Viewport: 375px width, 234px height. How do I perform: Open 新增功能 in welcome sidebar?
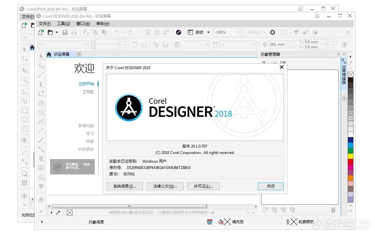[x=86, y=126]
